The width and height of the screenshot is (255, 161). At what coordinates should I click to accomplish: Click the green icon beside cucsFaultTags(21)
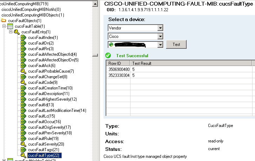tap(24, 150)
